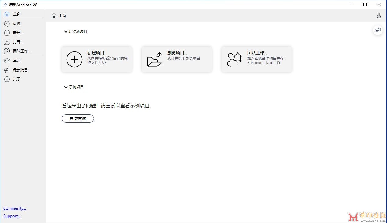Click the folder icon for 打开...

[7, 42]
